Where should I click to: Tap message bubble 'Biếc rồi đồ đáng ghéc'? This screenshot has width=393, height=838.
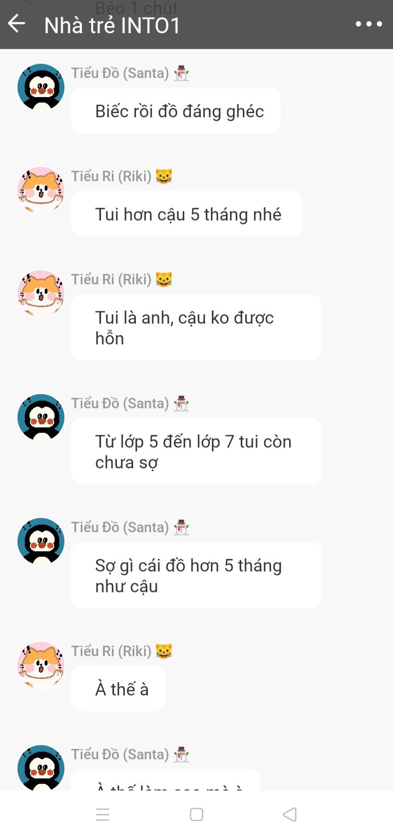176,111
